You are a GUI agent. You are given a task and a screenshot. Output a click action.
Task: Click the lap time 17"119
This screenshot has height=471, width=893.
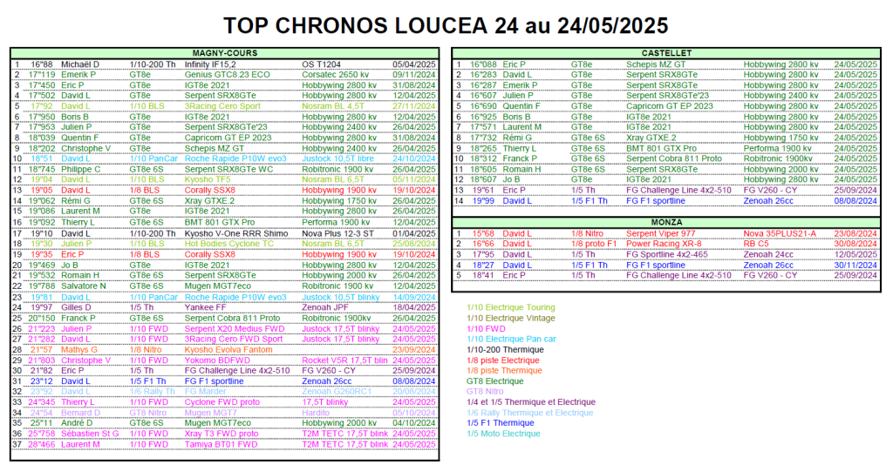42,75
